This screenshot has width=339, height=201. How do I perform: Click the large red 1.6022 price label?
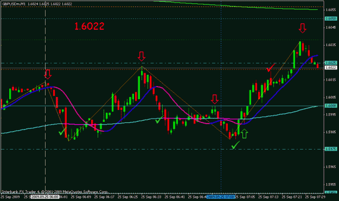click(x=89, y=27)
